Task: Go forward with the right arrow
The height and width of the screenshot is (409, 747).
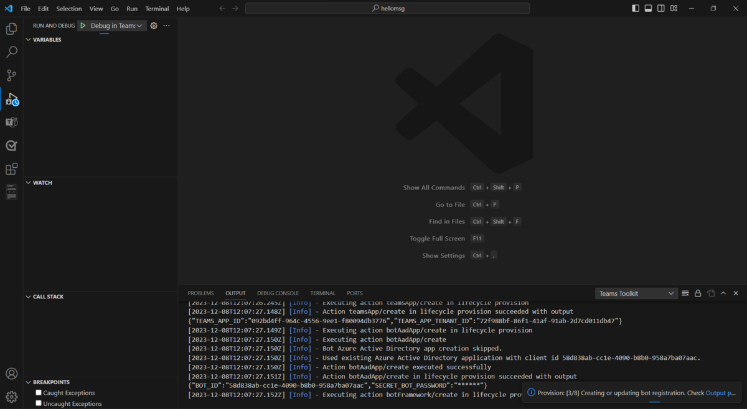Action: tap(235, 9)
